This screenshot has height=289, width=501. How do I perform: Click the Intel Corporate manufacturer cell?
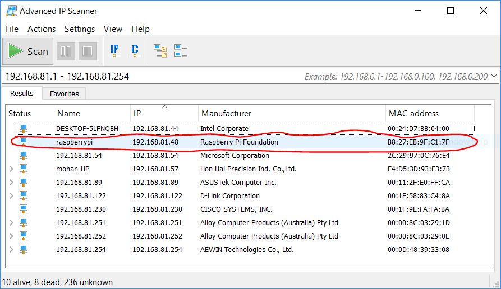coord(224,129)
